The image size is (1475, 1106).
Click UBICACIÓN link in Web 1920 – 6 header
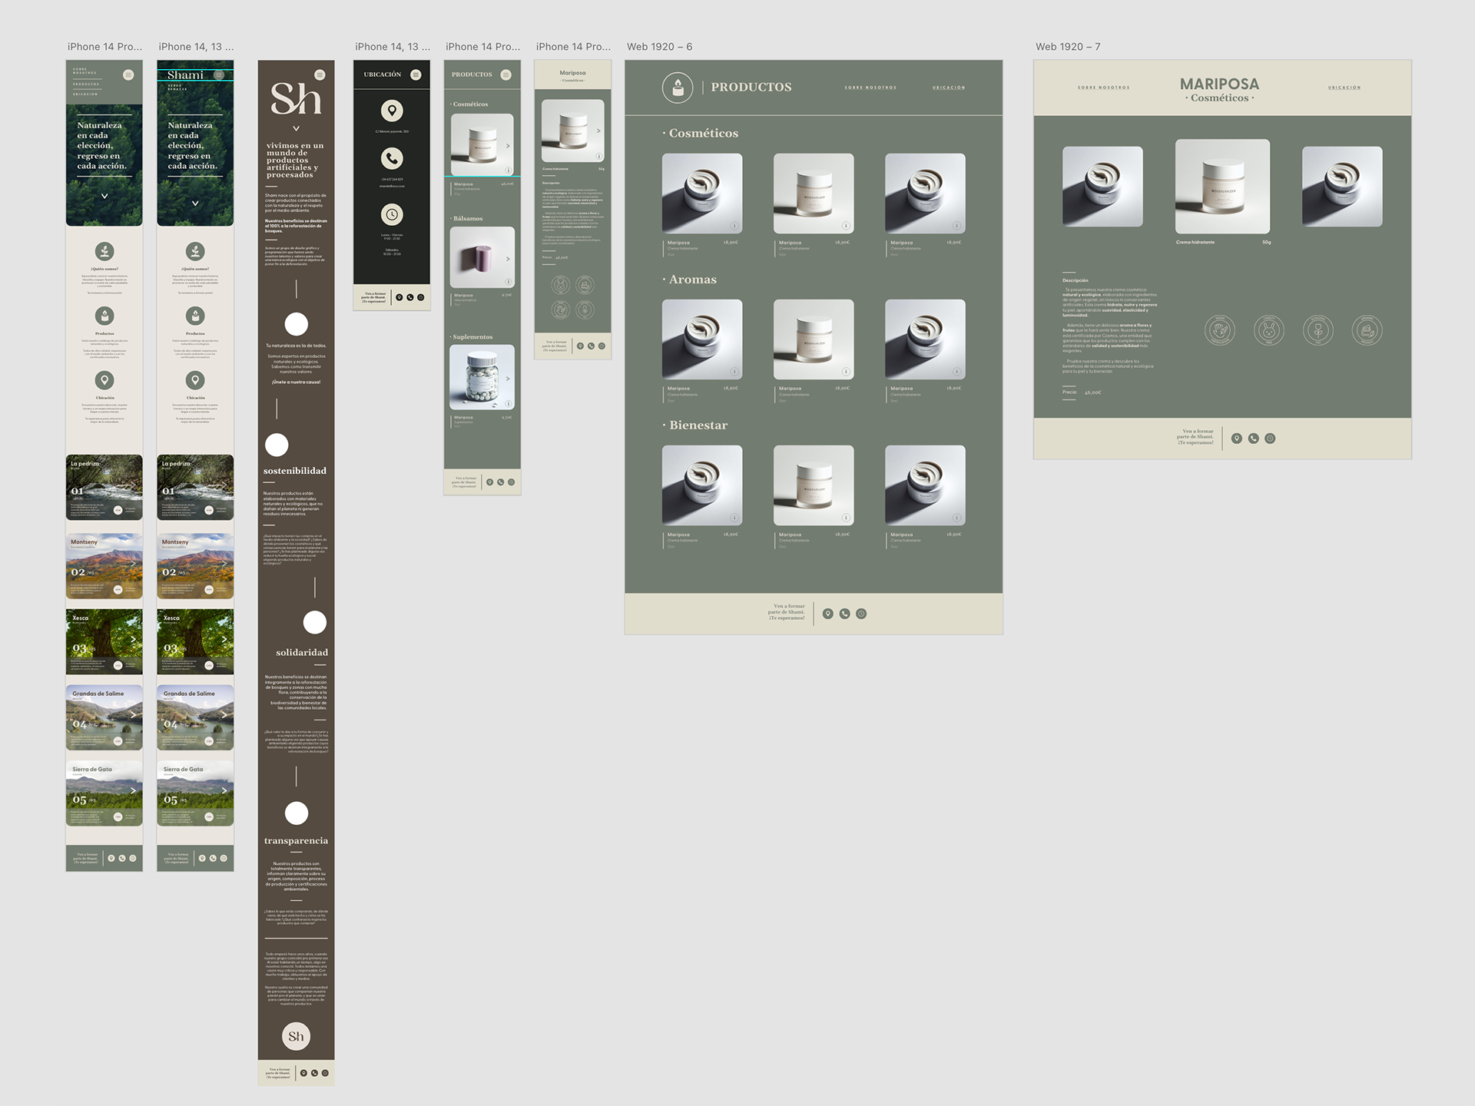coord(949,88)
